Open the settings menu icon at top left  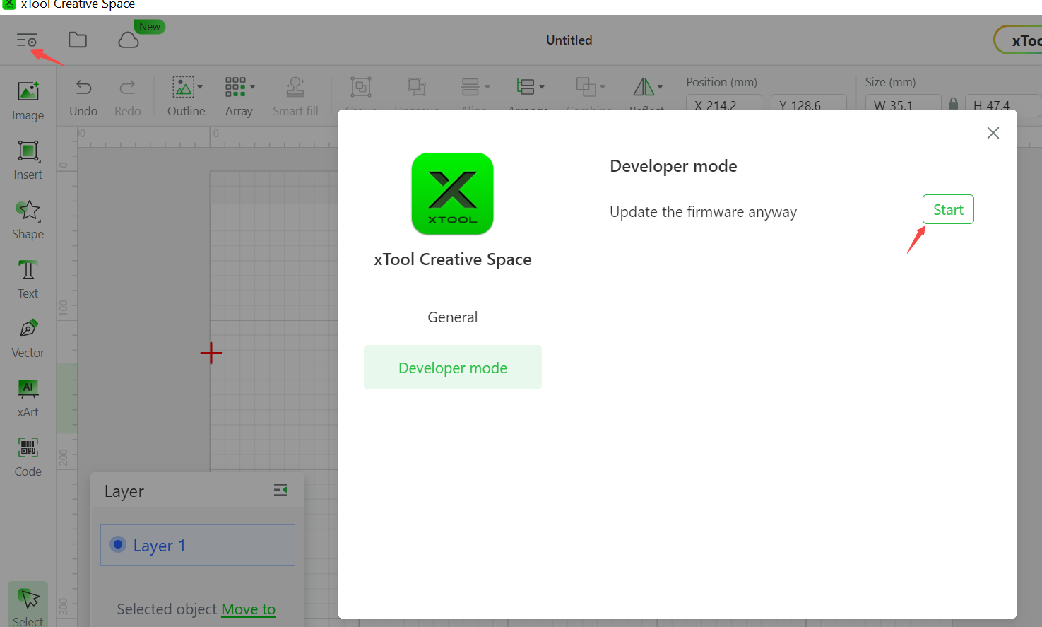[x=27, y=40]
